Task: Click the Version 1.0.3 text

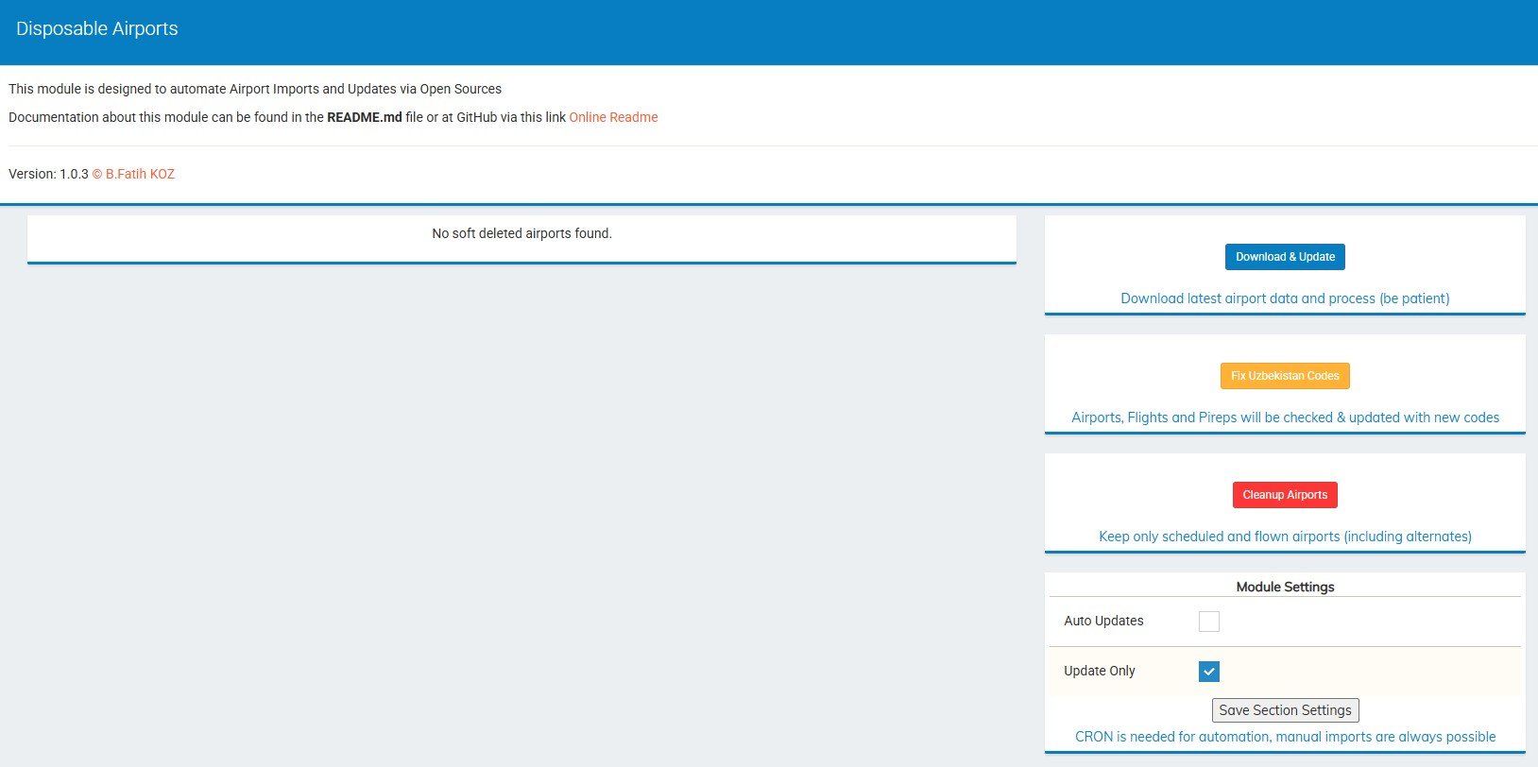Action: (48, 174)
